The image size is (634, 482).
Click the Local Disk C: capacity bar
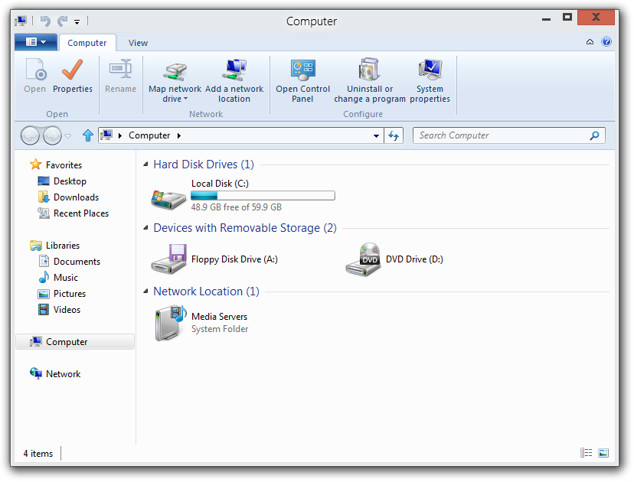pos(263,196)
